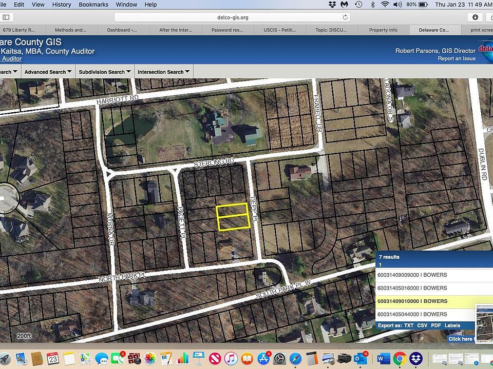Open map overview thumbnail

coord(484,323)
